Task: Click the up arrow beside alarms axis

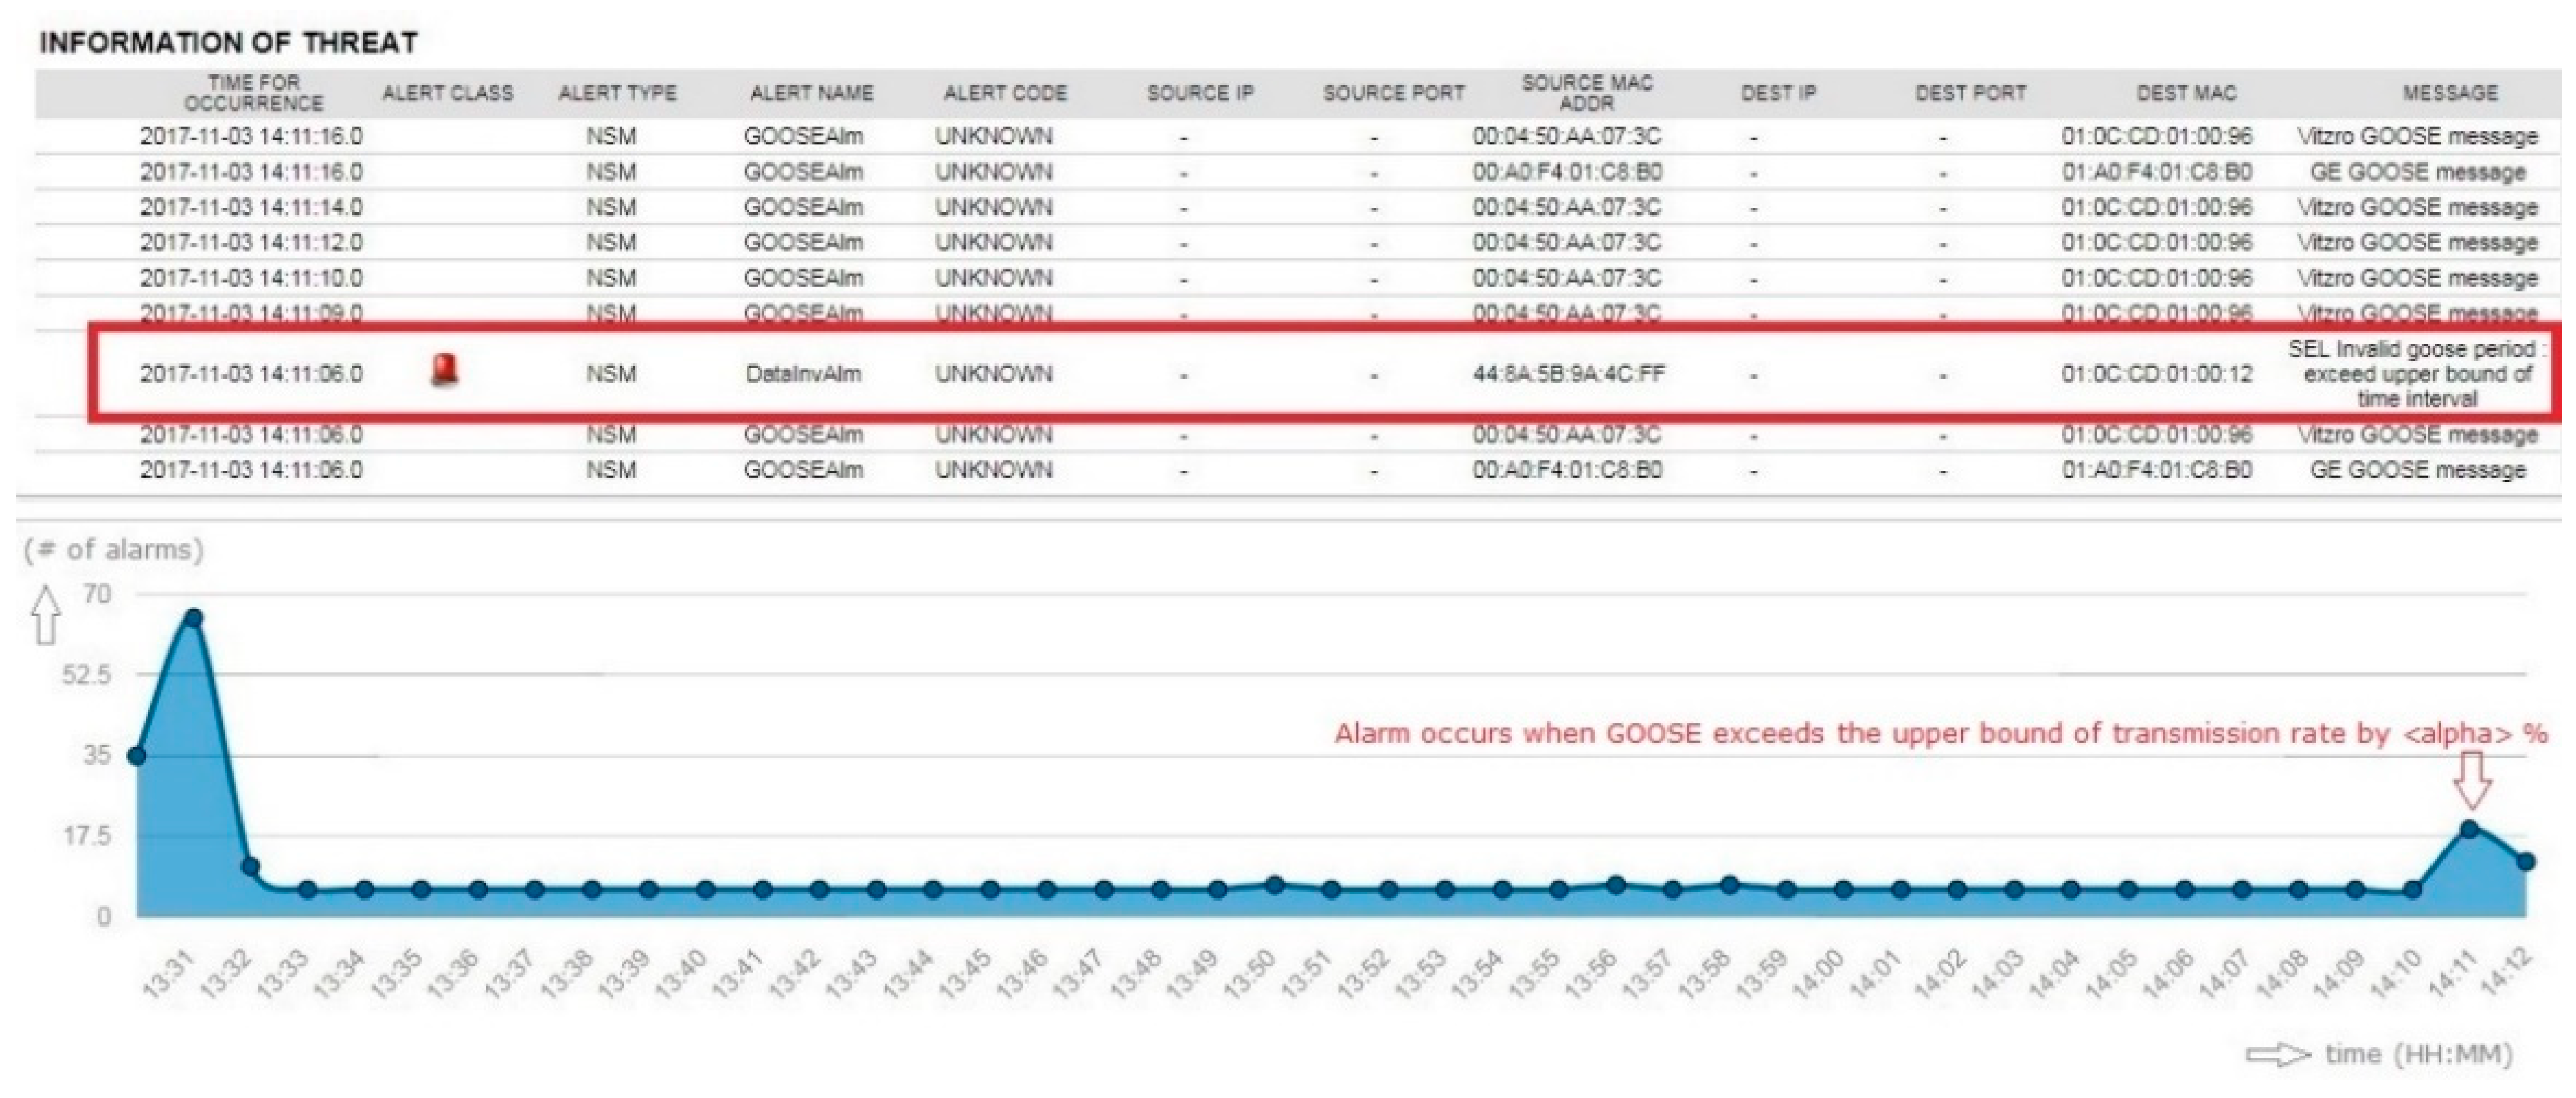Action: pyautogui.click(x=45, y=614)
